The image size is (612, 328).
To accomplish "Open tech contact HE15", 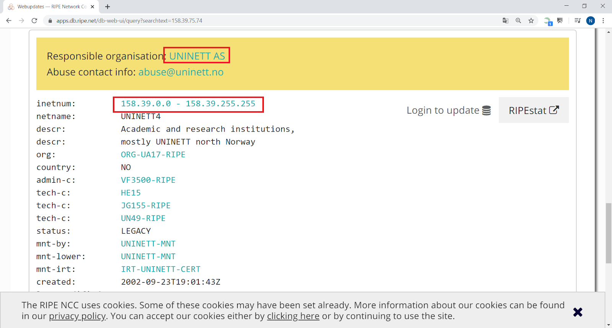I will [x=131, y=193].
